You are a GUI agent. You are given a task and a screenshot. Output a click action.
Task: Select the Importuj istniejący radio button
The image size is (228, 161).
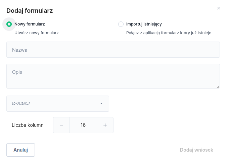coord(121,24)
